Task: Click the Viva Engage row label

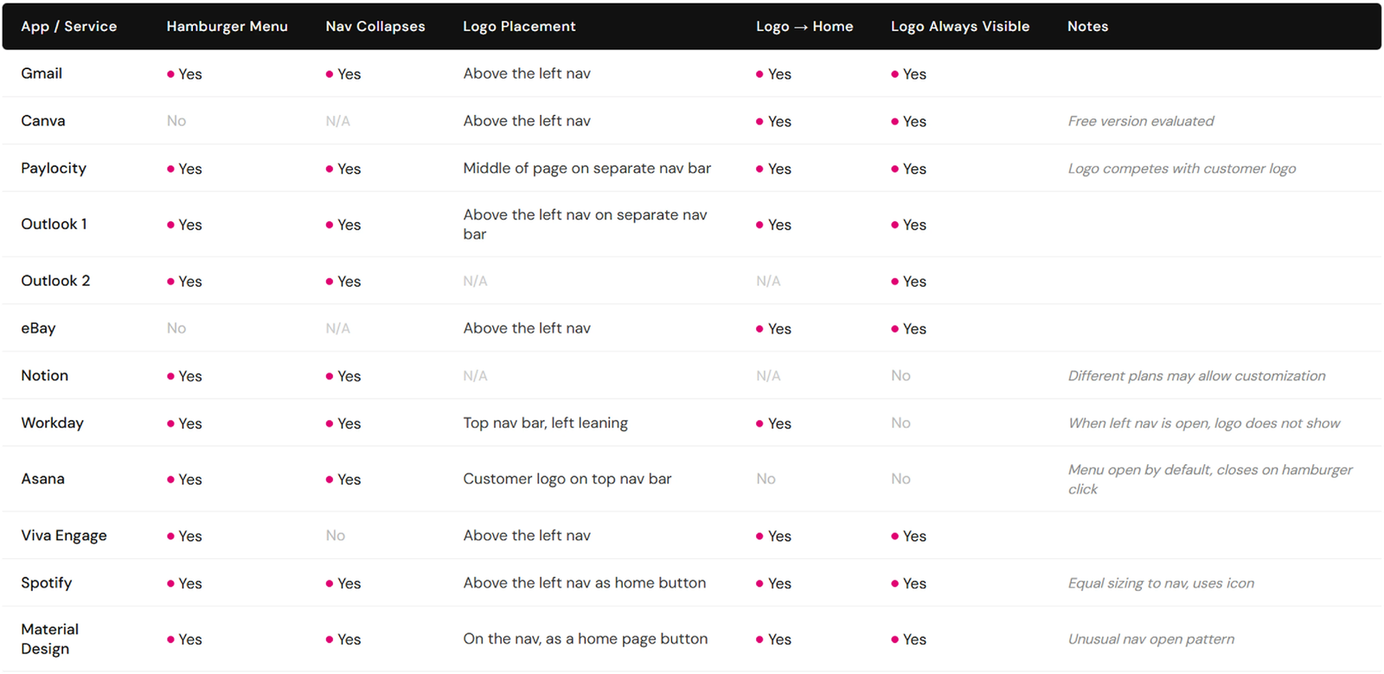Action: (64, 535)
